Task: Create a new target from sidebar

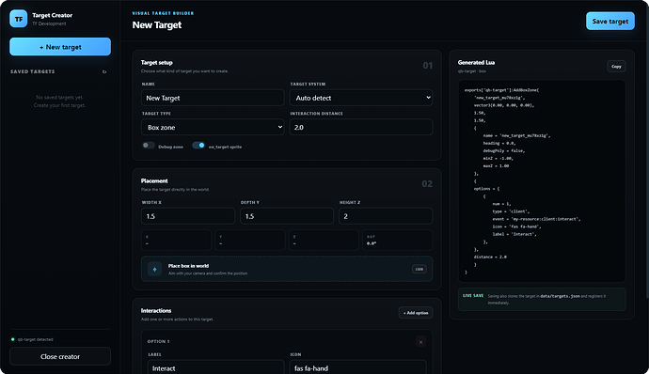Action: [60, 47]
